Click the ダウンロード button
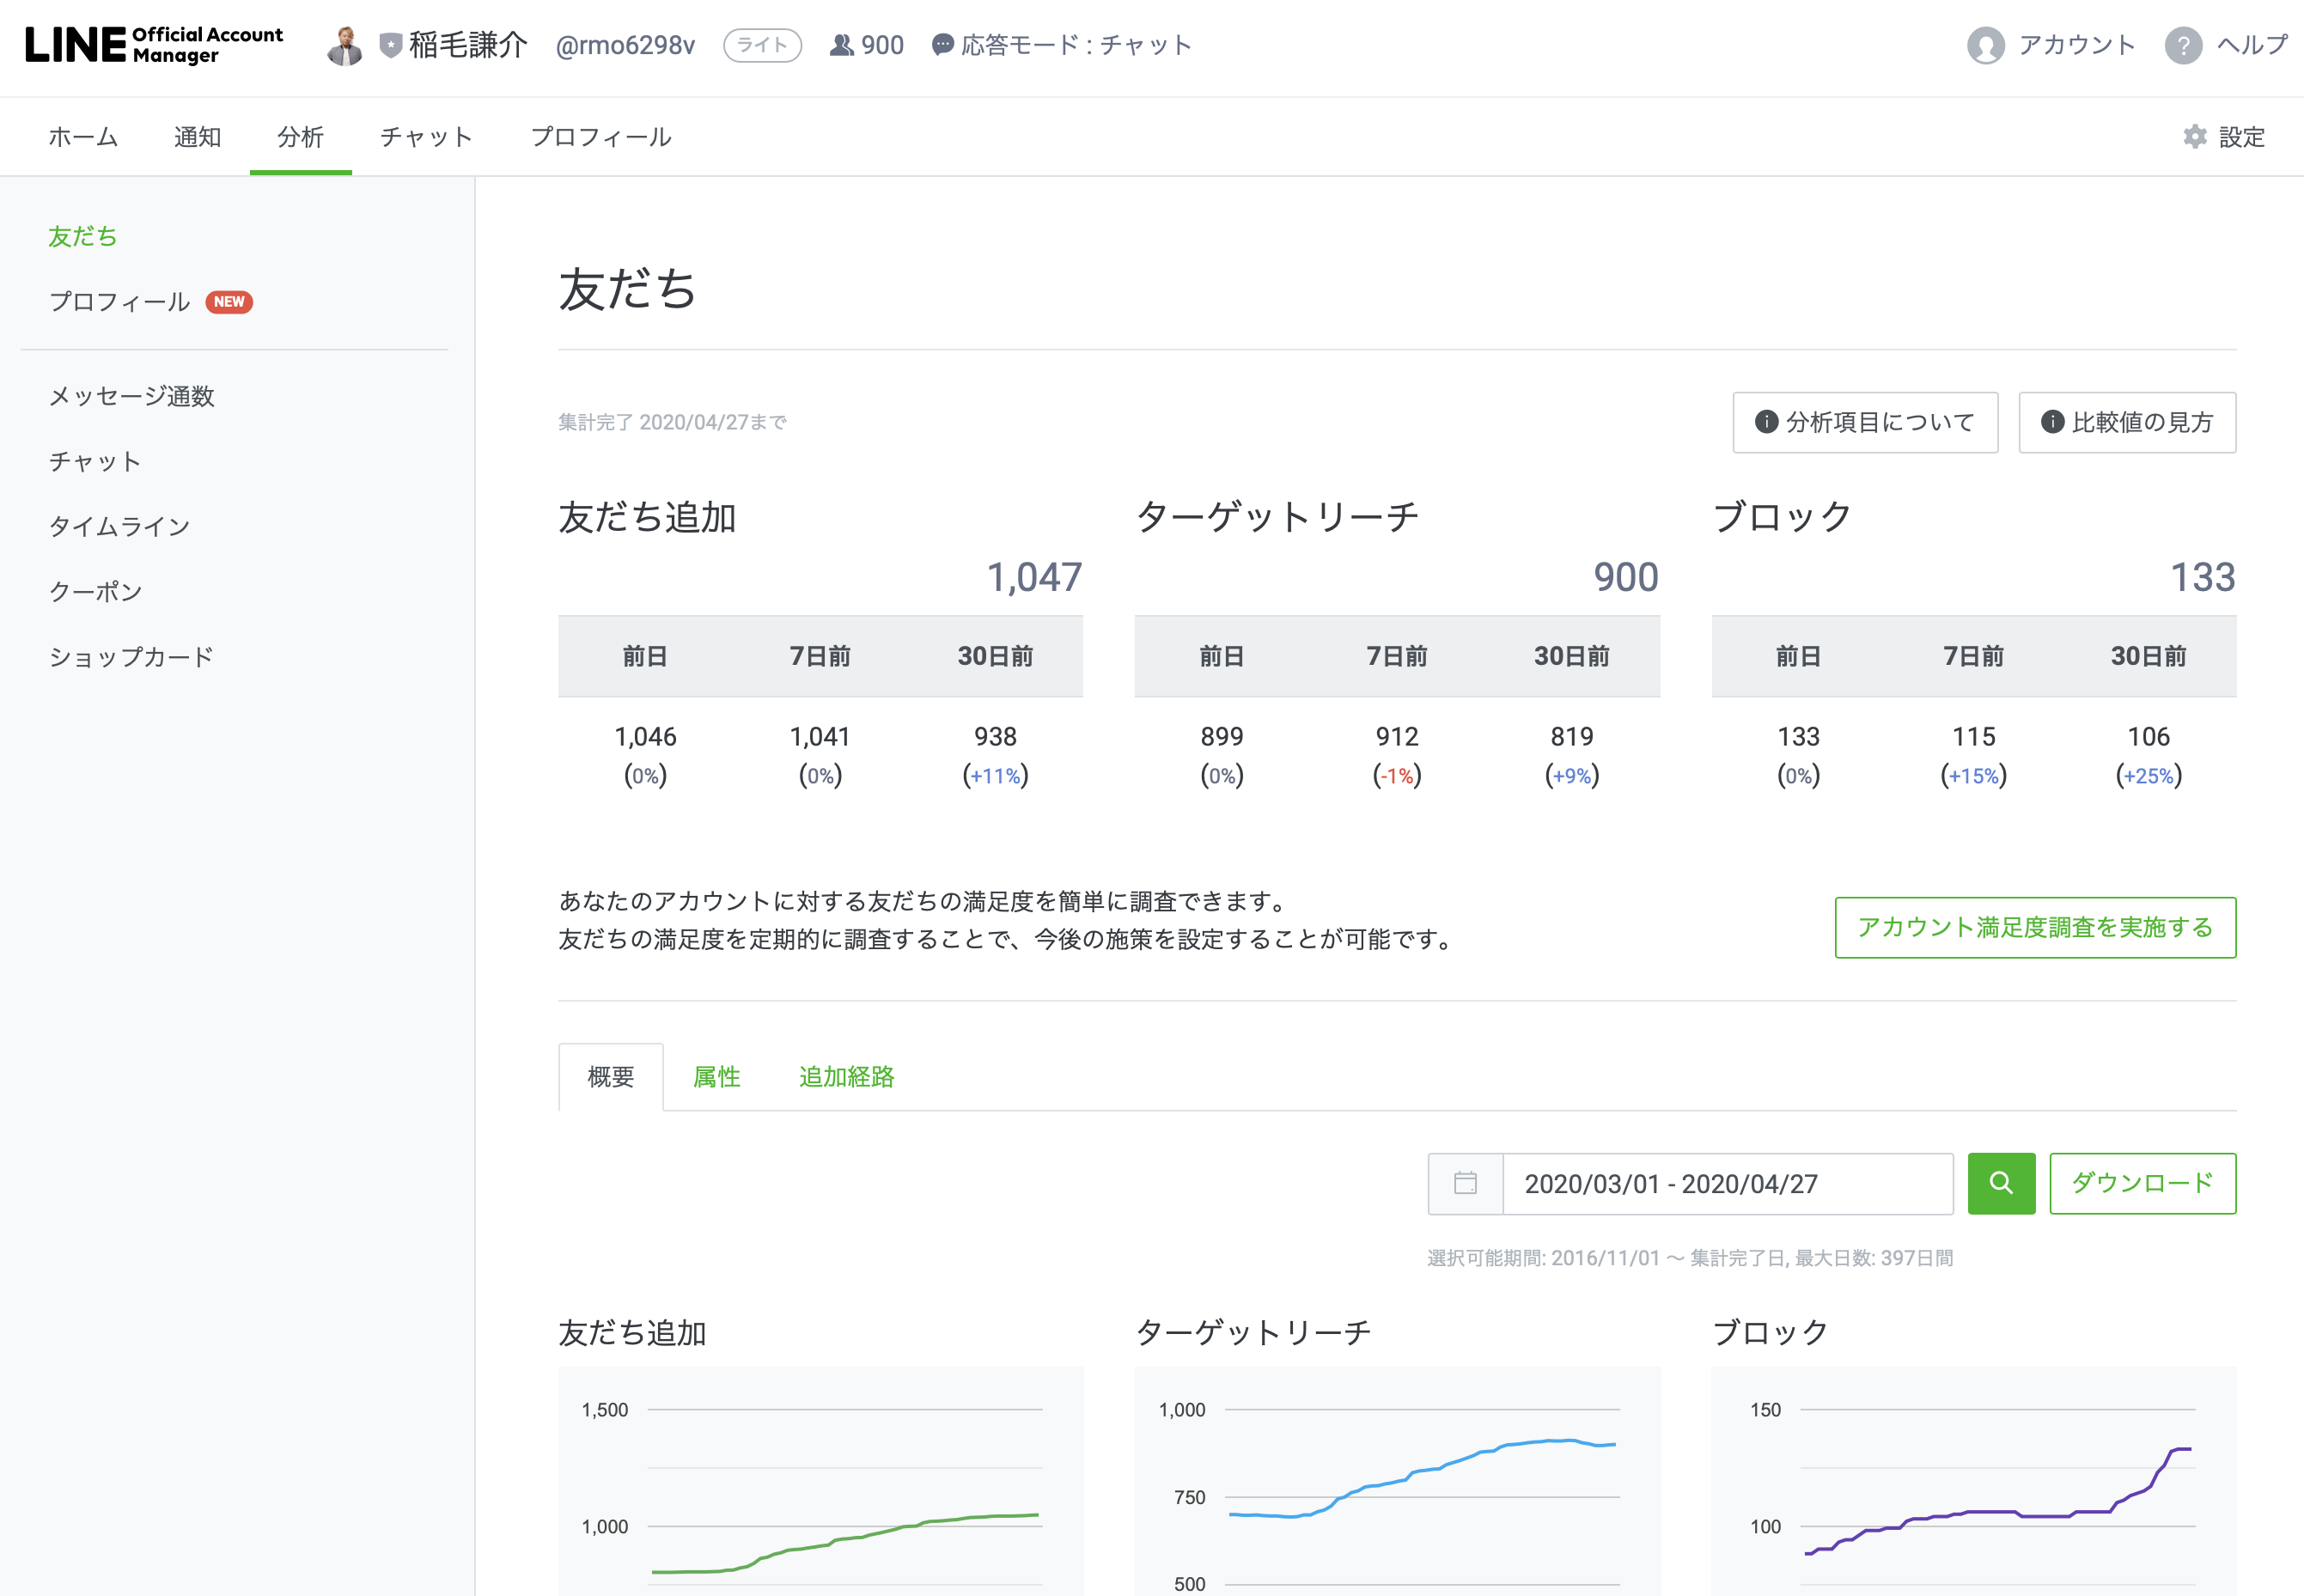Screen dimensions: 2304x1596 tap(2142, 1183)
